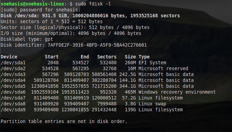Click the 'sudo fdisk -l' command text

point(93,4)
